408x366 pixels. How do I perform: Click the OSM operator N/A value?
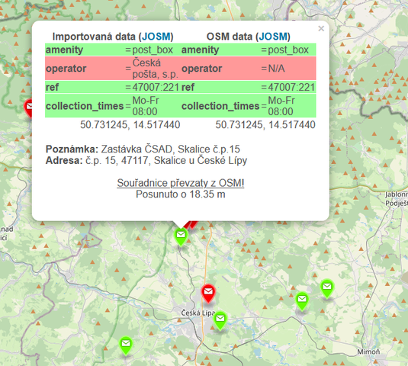[x=276, y=69]
